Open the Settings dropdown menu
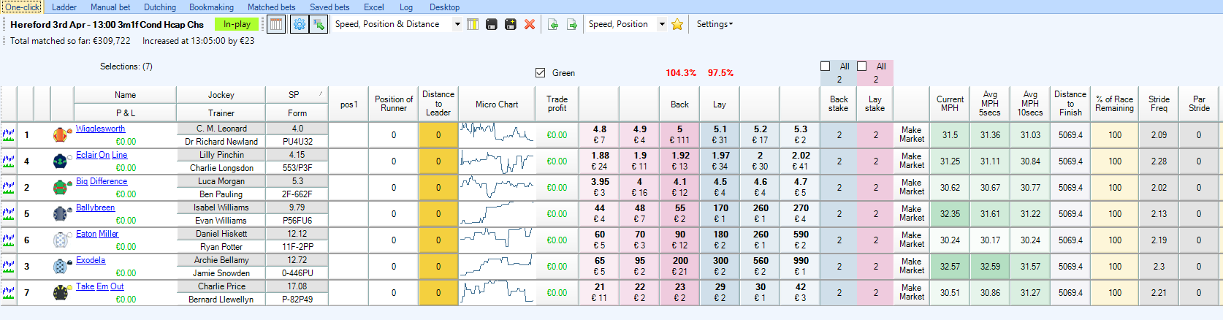 [715, 24]
